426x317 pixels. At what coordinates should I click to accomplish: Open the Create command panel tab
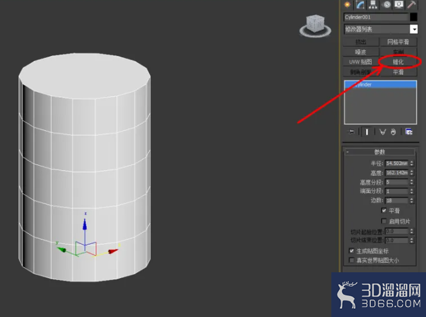click(x=347, y=4)
